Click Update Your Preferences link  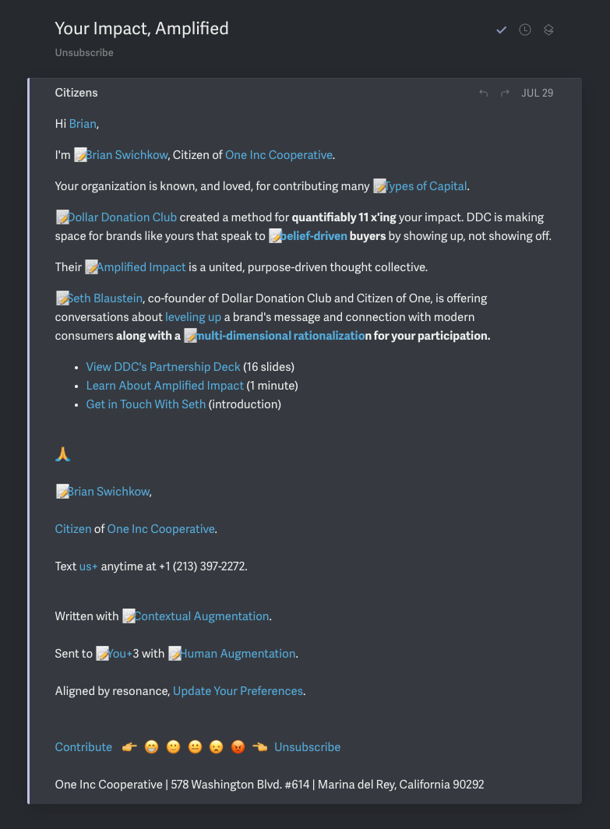pyautogui.click(x=238, y=691)
